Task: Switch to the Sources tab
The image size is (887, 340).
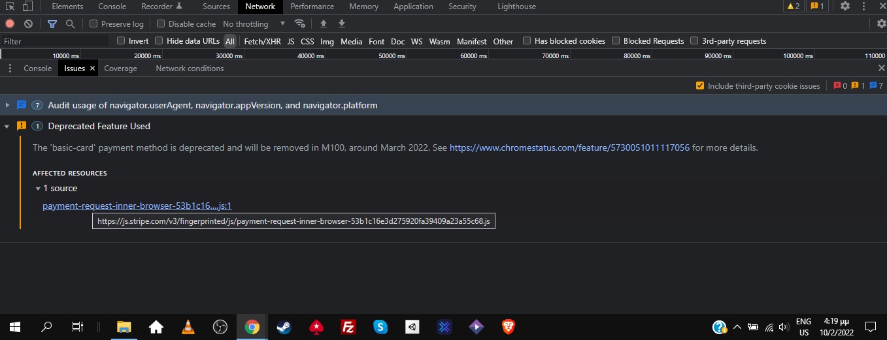Action: (216, 7)
